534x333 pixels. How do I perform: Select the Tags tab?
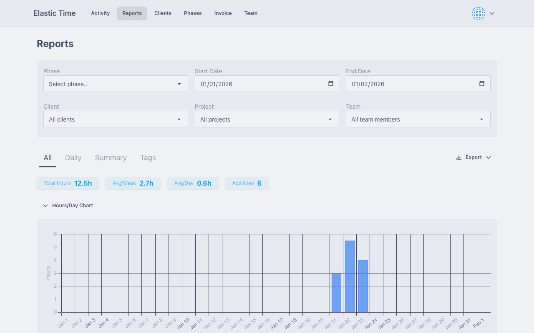pos(148,158)
